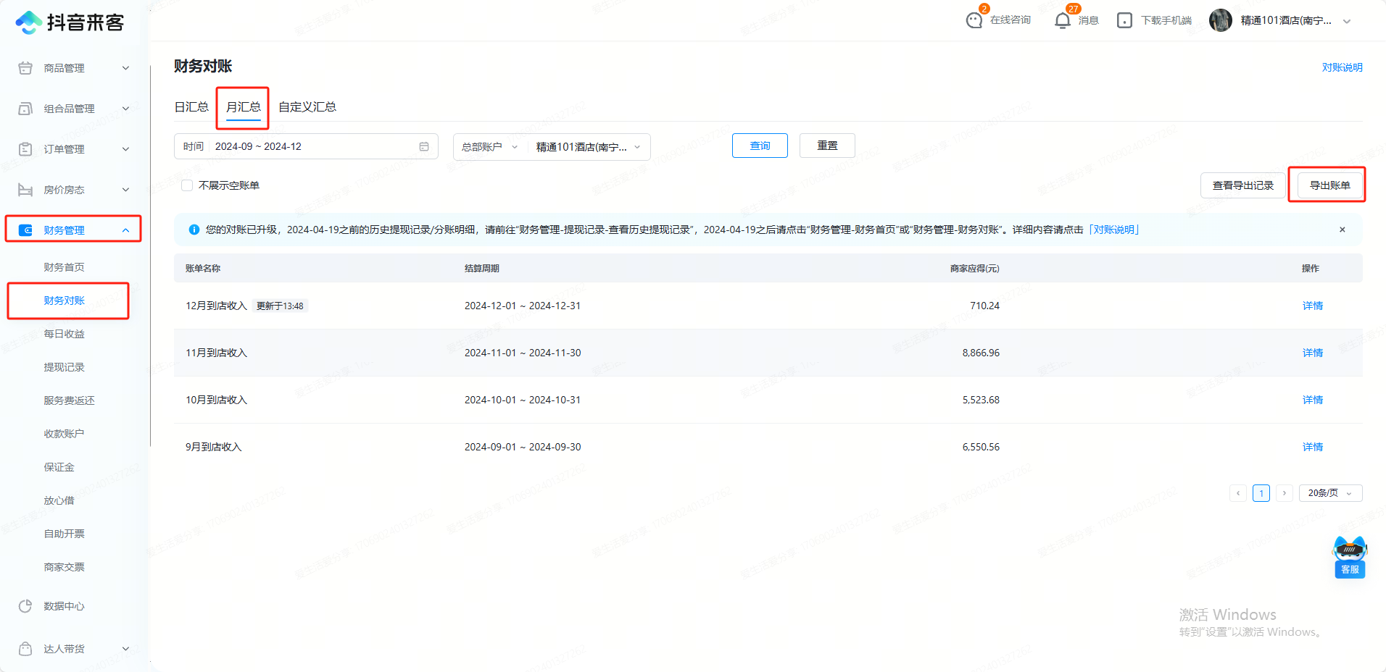Open the customer service robot icon
The height and width of the screenshot is (672, 1386).
pos(1349,556)
